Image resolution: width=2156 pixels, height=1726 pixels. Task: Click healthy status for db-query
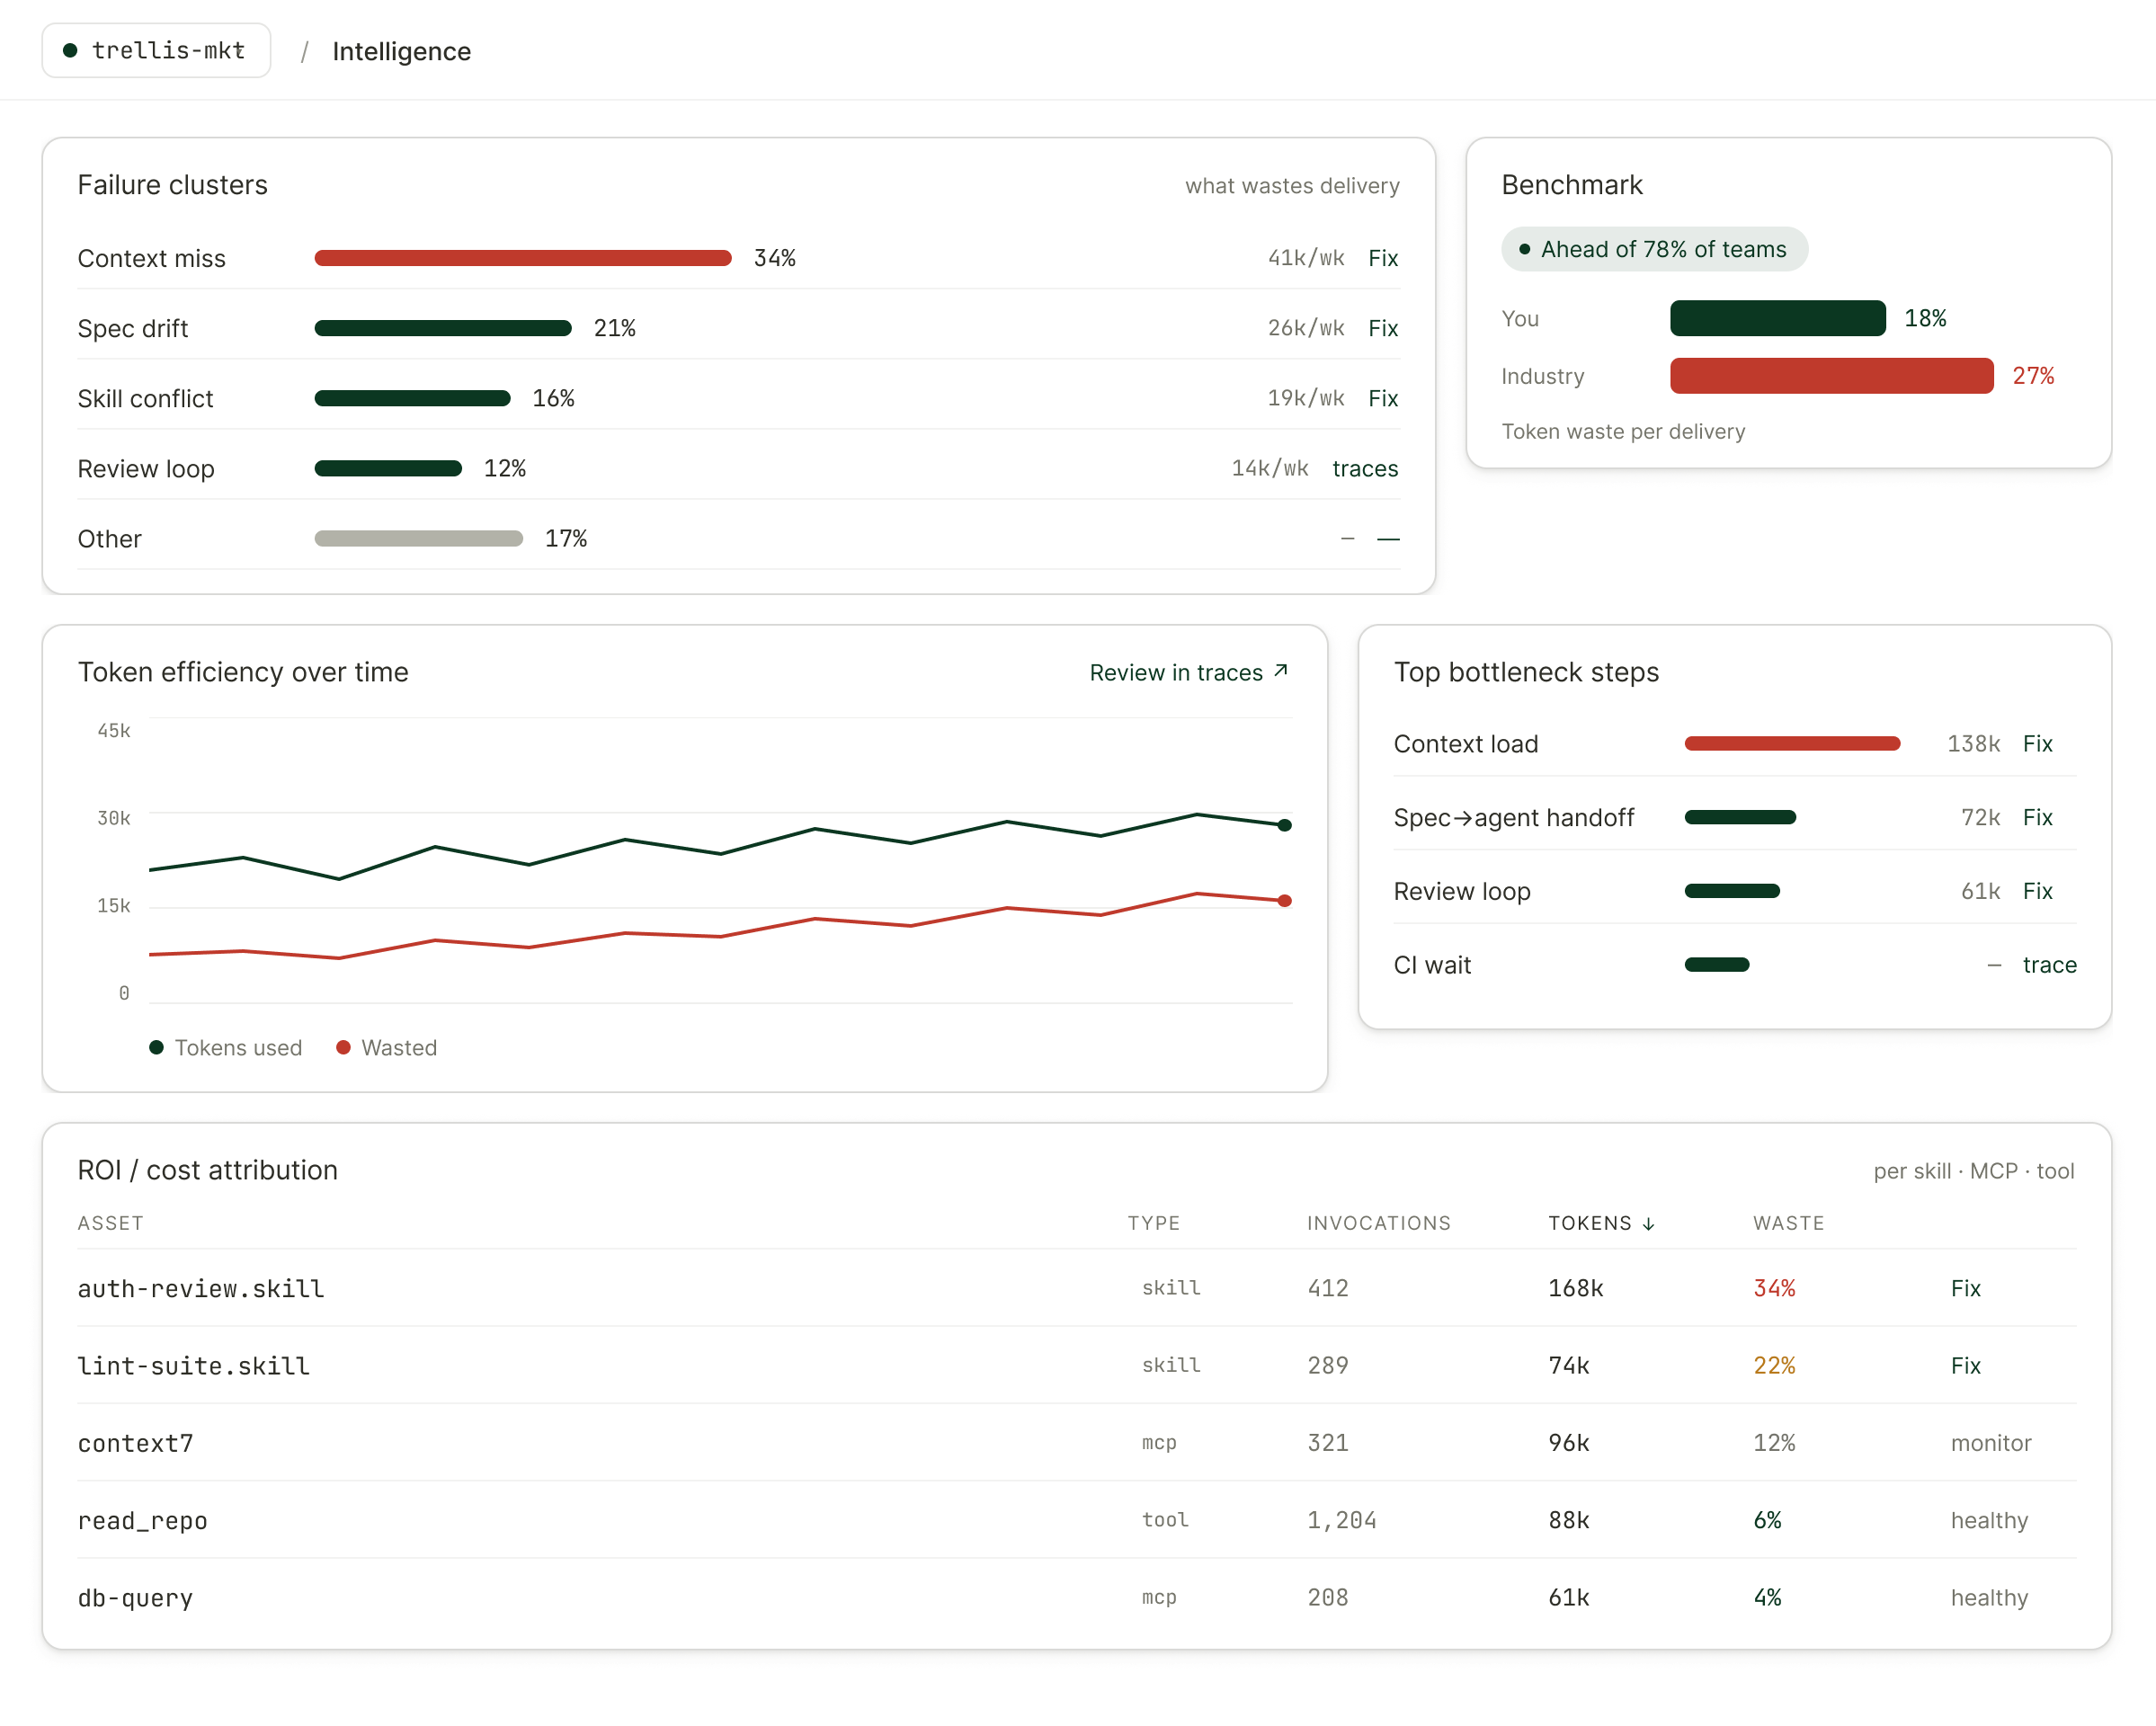[x=1989, y=1598]
